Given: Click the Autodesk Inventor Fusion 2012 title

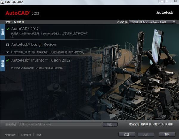Looking at the screenshot, I should pos(41,60).
